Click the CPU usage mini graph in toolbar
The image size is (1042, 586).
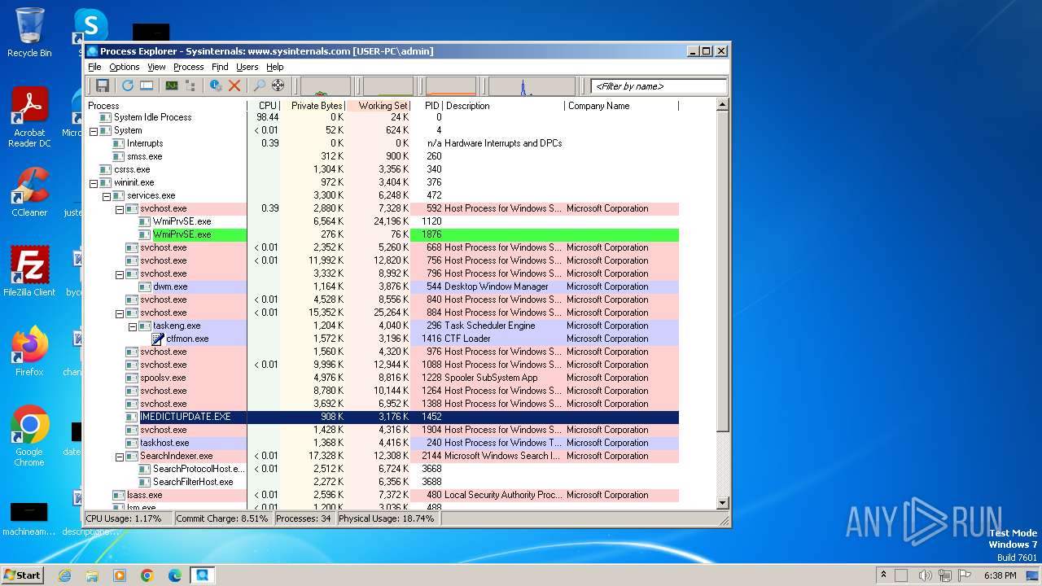(326, 86)
